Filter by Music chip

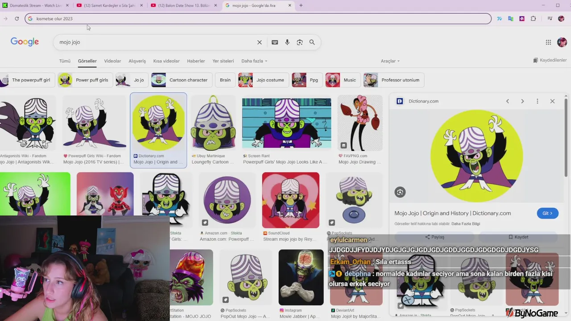point(343,80)
